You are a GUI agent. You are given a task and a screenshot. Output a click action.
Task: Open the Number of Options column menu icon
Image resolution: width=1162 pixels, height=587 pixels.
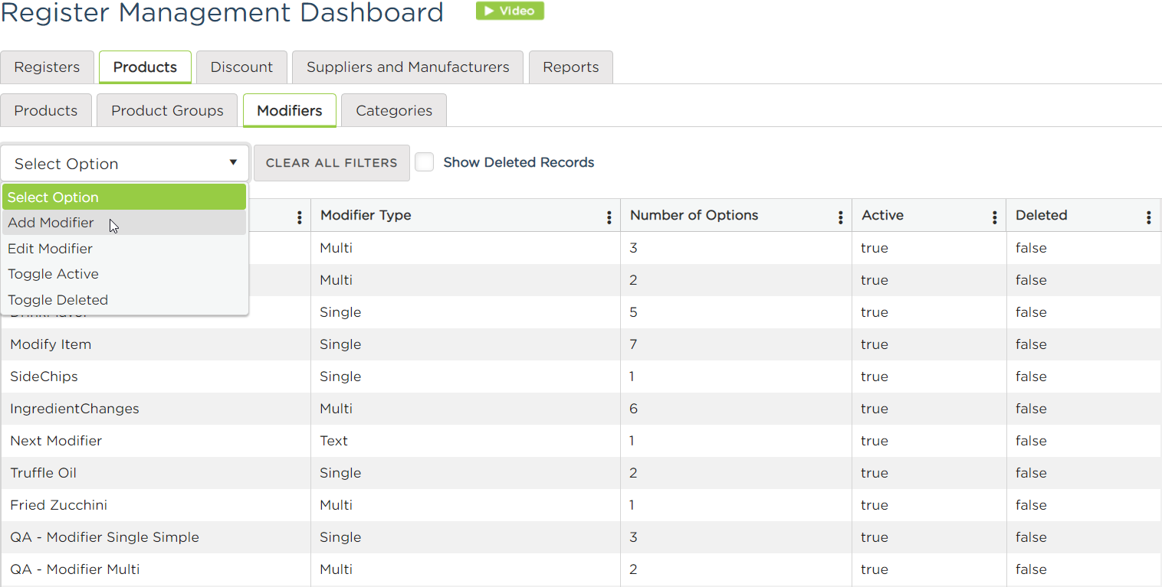[840, 217]
